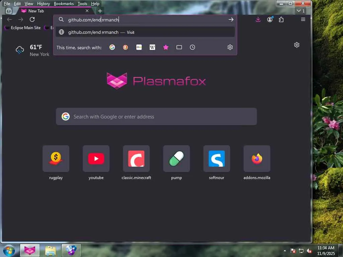The image size is (343, 257).
Task: Open the Help menu
Action: point(95,3)
